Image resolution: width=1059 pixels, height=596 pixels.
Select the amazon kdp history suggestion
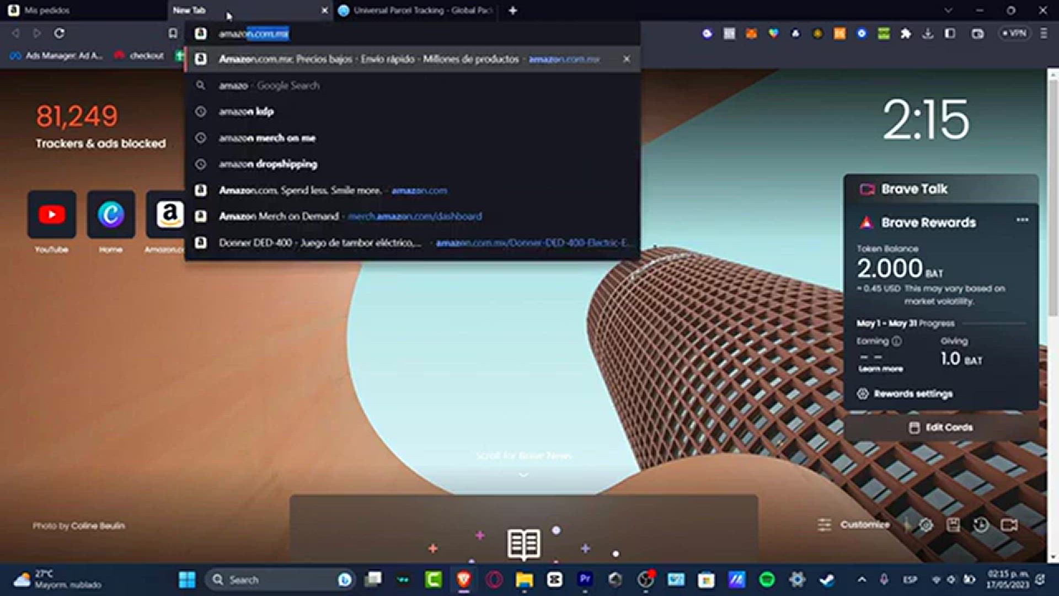(x=412, y=111)
